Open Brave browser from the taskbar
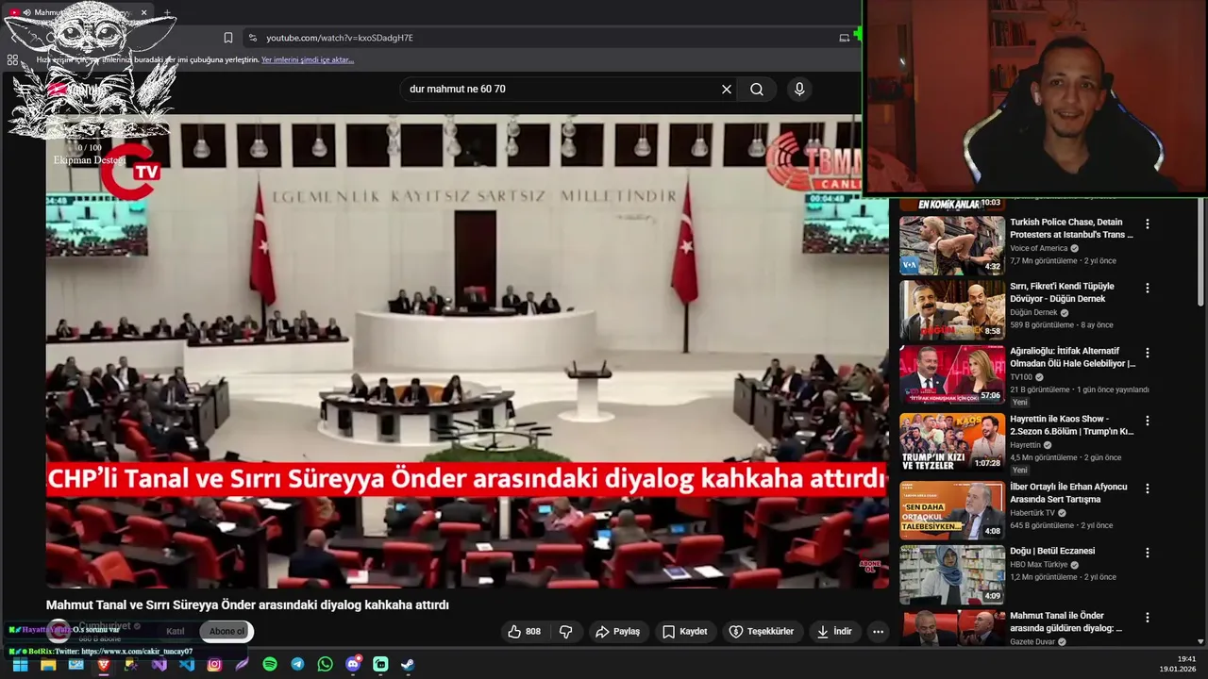The width and height of the screenshot is (1208, 679). (x=103, y=664)
